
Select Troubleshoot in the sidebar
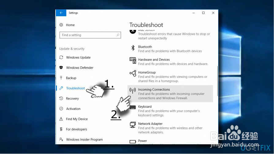coord(75,88)
